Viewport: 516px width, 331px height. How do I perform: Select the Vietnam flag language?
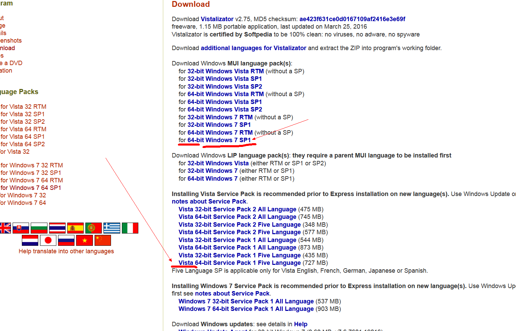84,240
